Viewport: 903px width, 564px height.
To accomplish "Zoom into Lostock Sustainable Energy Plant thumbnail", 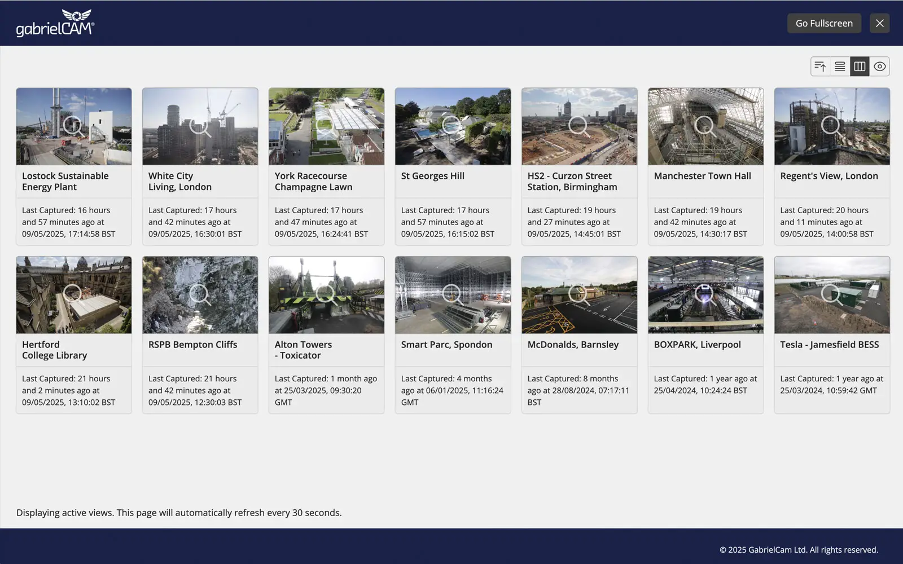I will pos(74,126).
